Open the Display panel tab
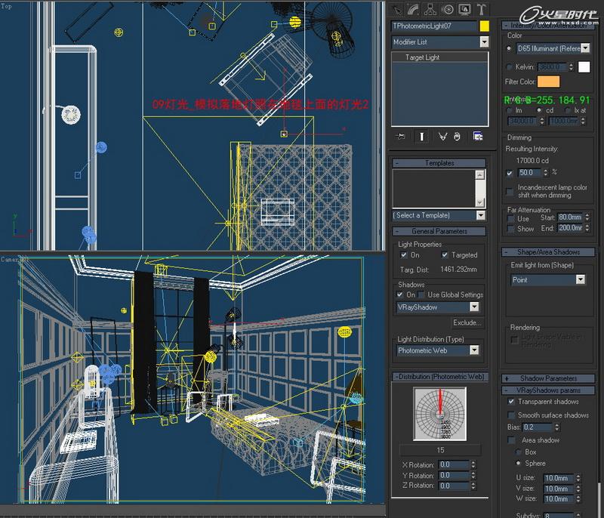Viewport: 604px width, 518px height. pyautogui.click(x=464, y=10)
